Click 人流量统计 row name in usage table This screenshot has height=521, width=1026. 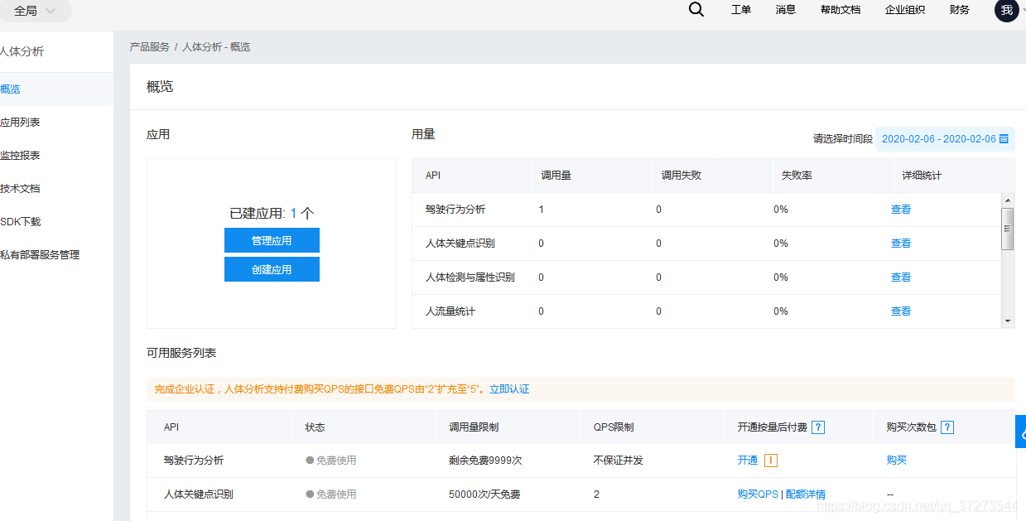[450, 311]
